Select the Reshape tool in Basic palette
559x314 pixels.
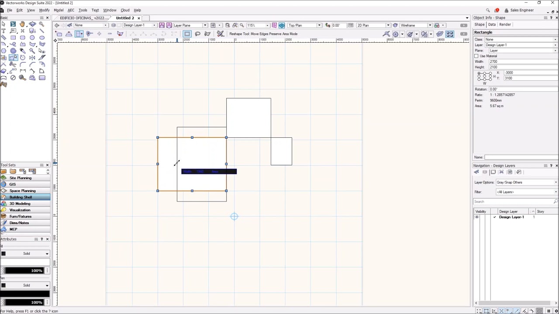point(13,58)
